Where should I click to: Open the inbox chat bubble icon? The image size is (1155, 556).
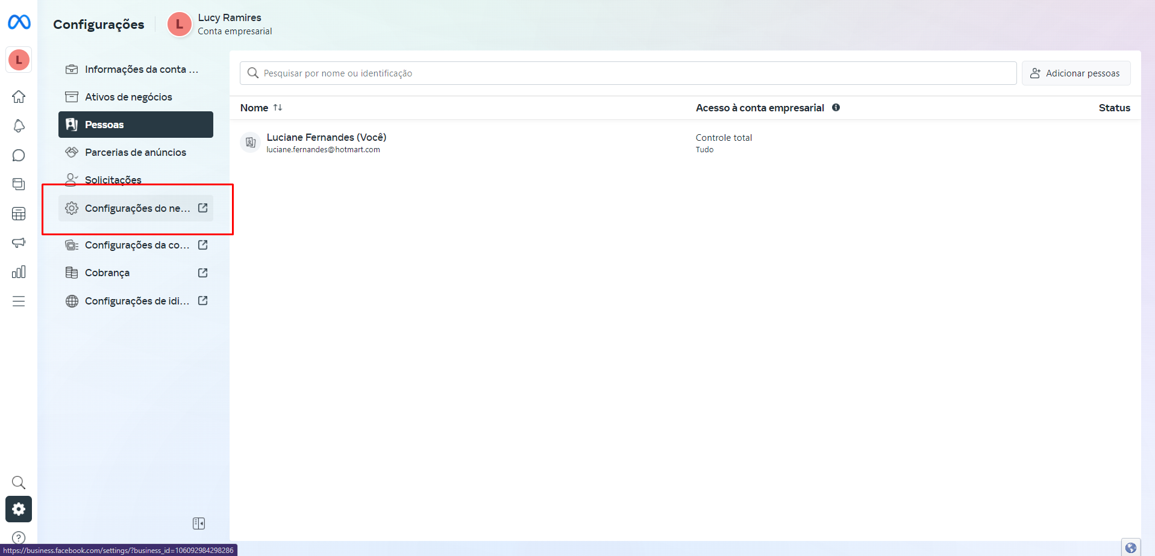click(x=19, y=155)
